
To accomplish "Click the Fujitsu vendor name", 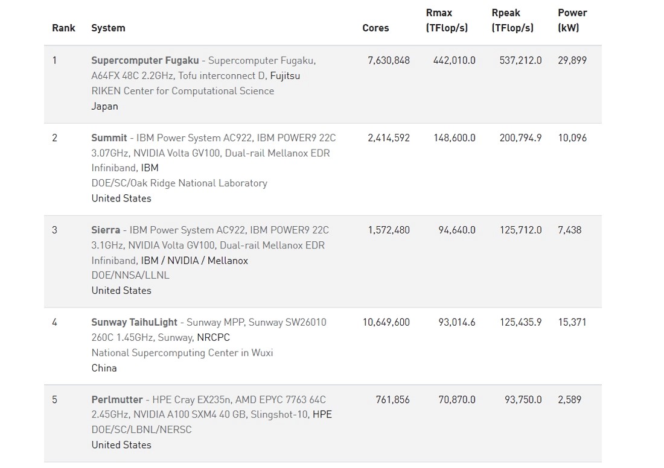I will click(285, 76).
